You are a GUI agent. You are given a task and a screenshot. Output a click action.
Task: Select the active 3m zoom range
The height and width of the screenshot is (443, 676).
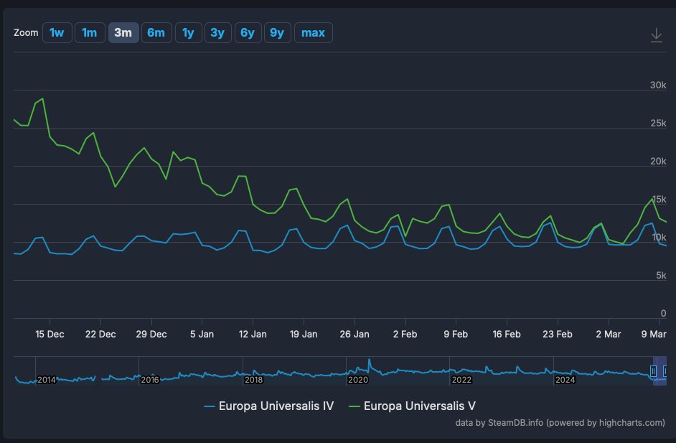click(x=123, y=33)
